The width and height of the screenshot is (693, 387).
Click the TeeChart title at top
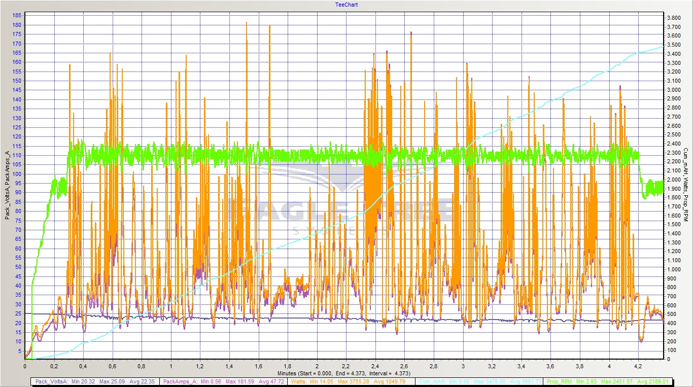click(x=346, y=5)
